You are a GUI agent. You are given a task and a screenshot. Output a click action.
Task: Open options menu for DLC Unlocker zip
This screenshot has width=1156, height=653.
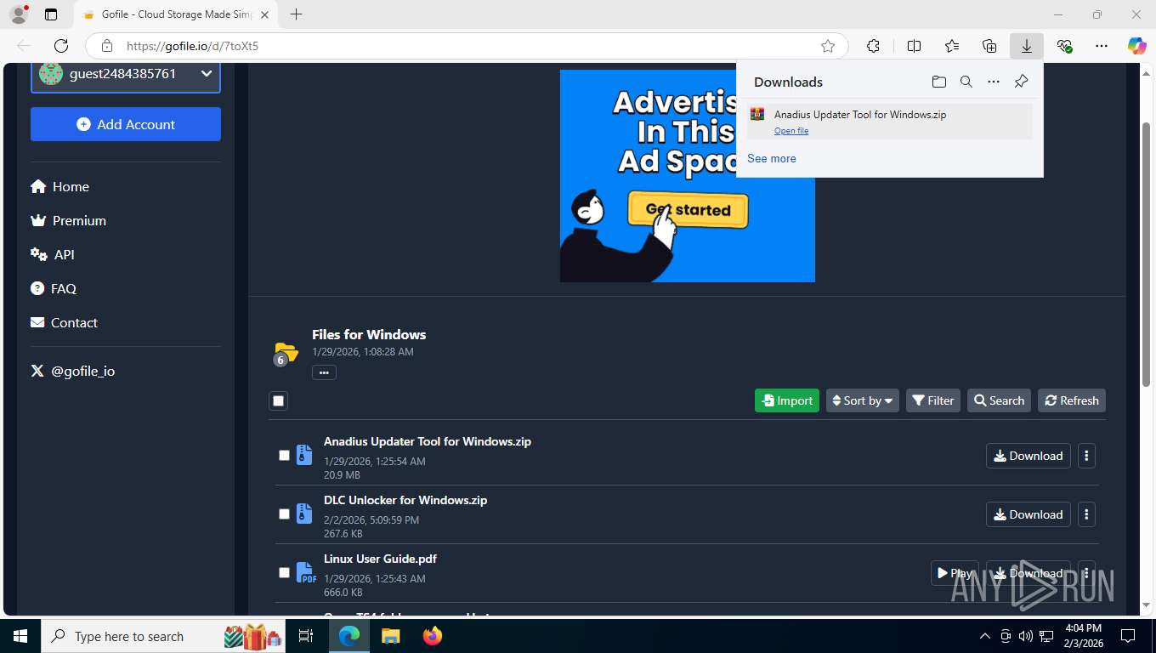pyautogui.click(x=1086, y=514)
